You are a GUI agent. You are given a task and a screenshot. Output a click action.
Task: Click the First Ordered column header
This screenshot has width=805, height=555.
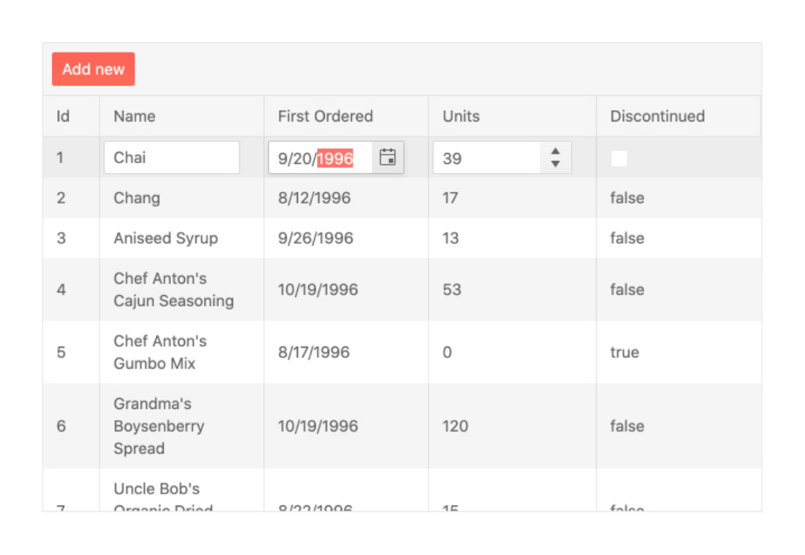point(326,117)
